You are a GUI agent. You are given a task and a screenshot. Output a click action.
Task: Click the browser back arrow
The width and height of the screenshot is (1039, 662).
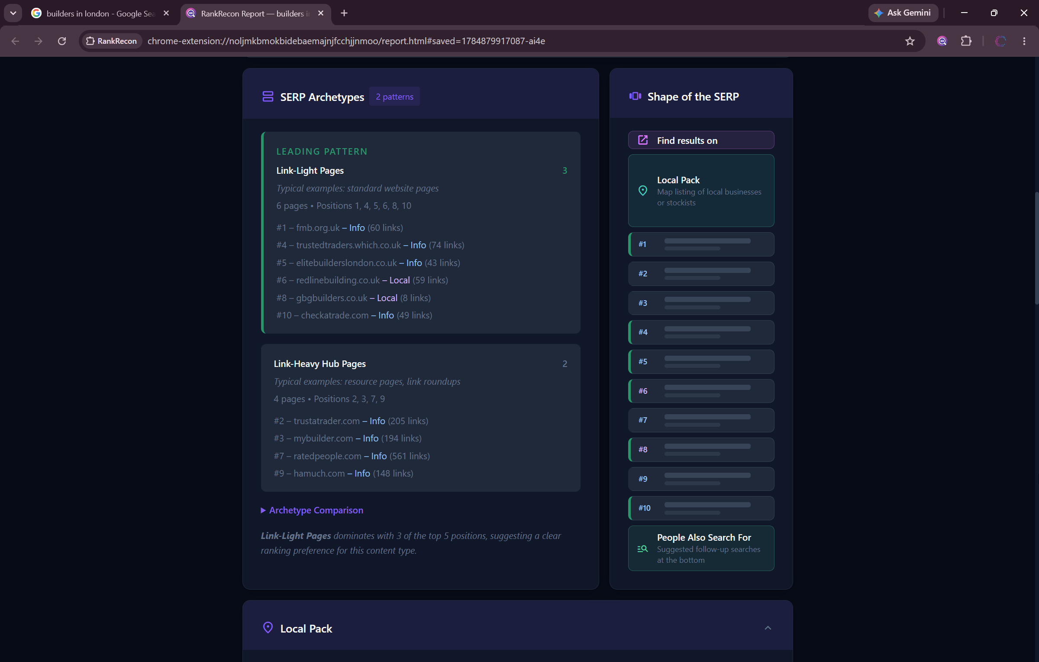pyautogui.click(x=15, y=41)
